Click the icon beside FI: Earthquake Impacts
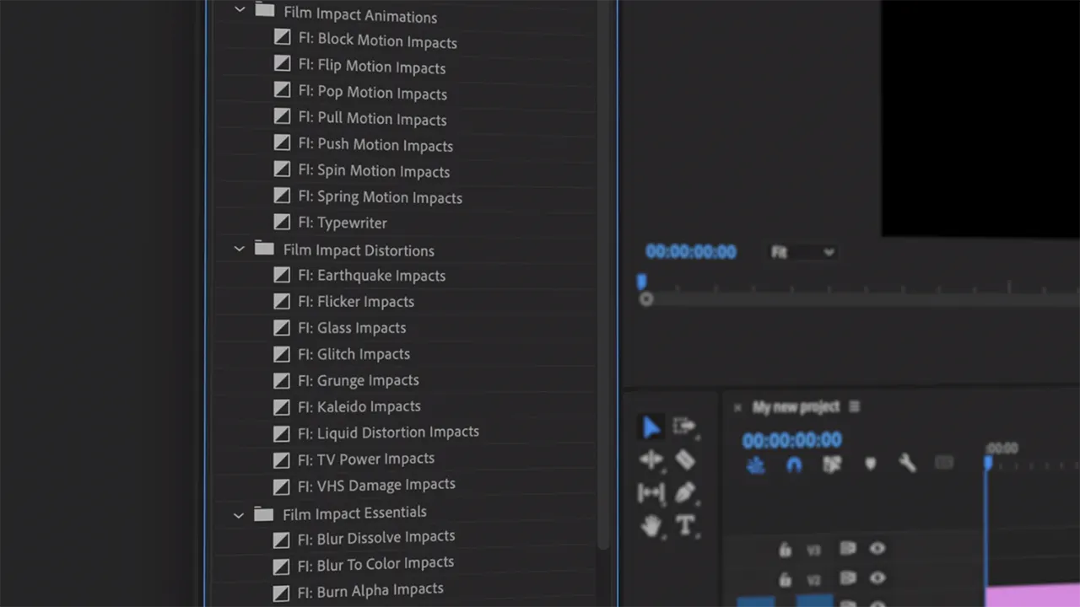This screenshot has width=1080, height=607. [282, 274]
